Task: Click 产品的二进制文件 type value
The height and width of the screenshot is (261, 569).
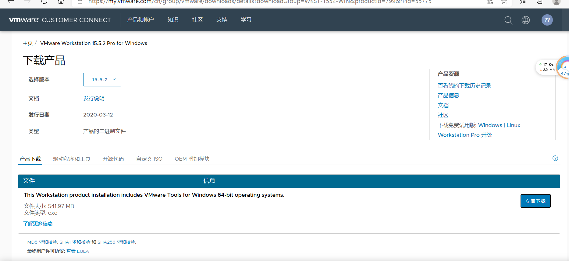Action: click(x=104, y=131)
